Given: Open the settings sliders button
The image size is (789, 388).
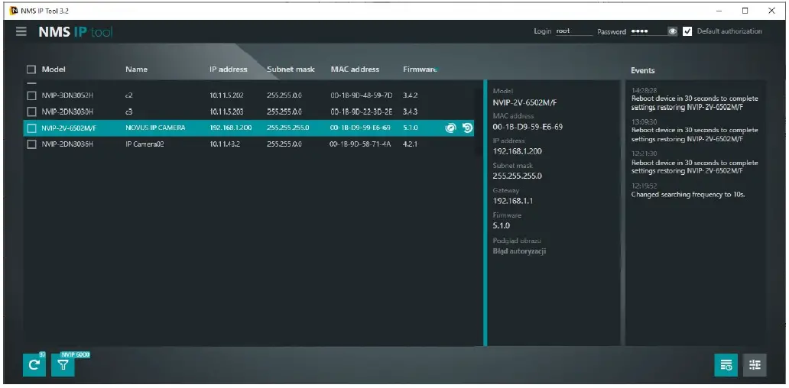Looking at the screenshot, I should pos(755,365).
